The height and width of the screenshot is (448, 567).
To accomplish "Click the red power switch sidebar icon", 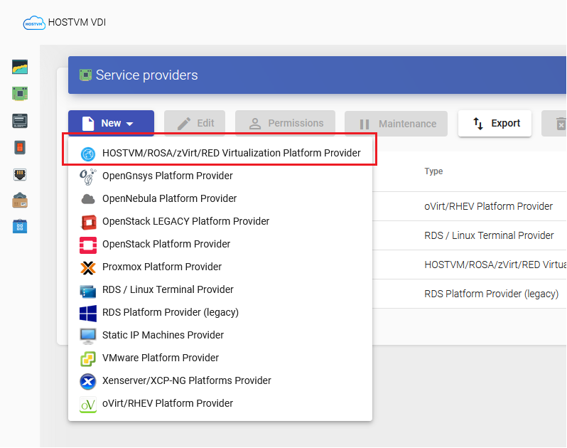I will [20, 147].
